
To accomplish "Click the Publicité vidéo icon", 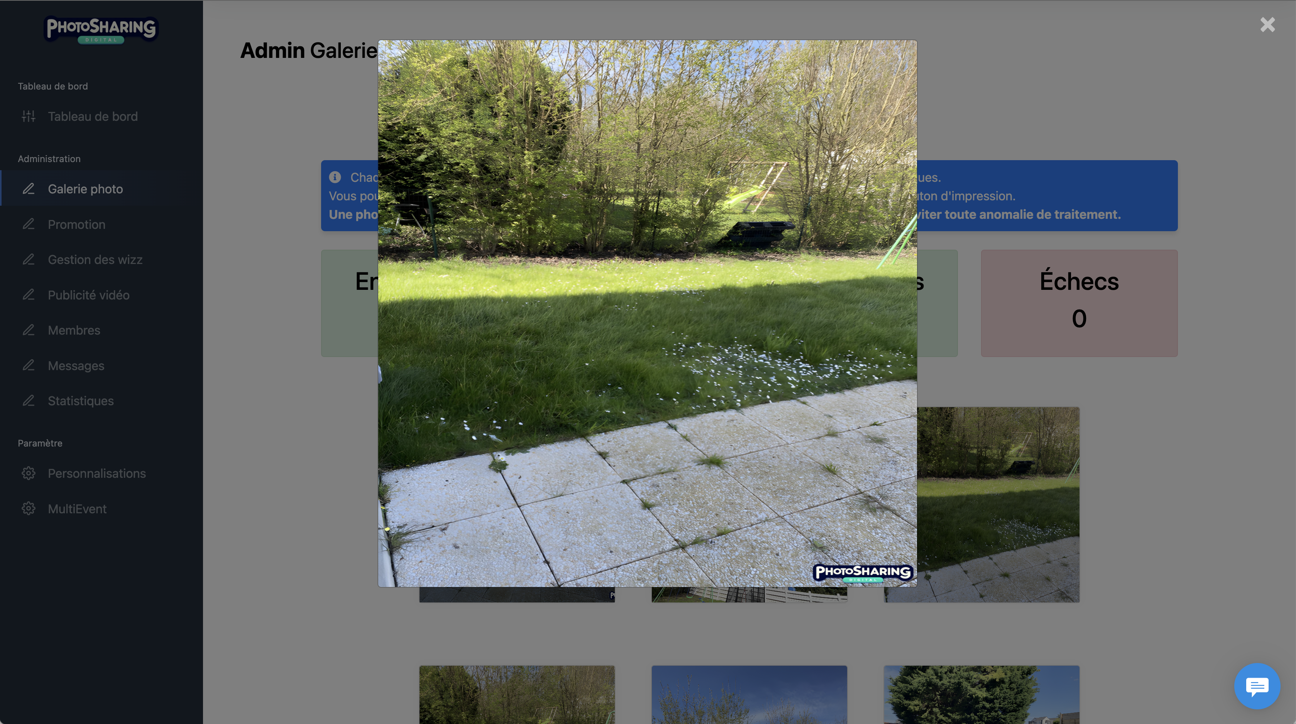I will pyautogui.click(x=29, y=295).
